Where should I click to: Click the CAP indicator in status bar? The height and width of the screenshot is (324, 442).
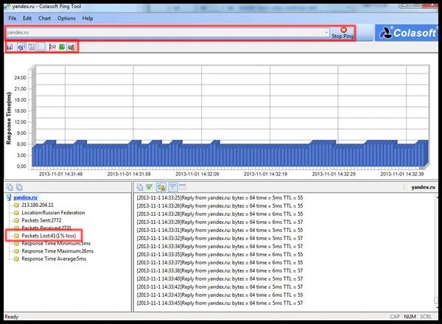tap(395, 317)
